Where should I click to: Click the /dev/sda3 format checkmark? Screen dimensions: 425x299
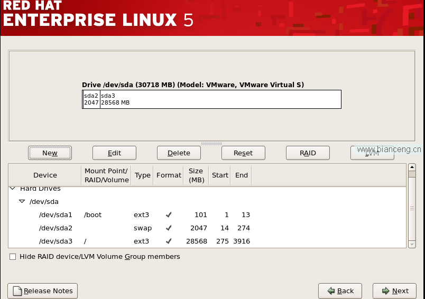[x=169, y=241]
